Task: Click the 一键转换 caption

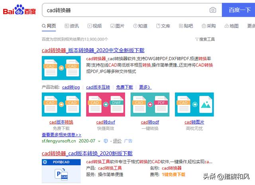Action: [x=150, y=129]
